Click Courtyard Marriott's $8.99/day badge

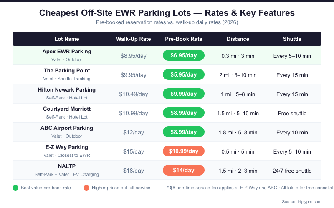pyautogui.click(x=184, y=113)
